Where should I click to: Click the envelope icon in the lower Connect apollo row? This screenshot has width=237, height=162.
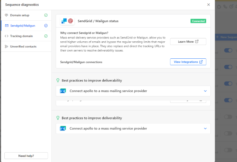tap(63, 128)
